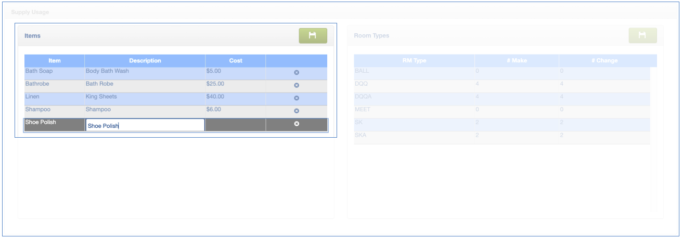
Task: Click the Shoe Polish description input field
Action: [145, 125]
